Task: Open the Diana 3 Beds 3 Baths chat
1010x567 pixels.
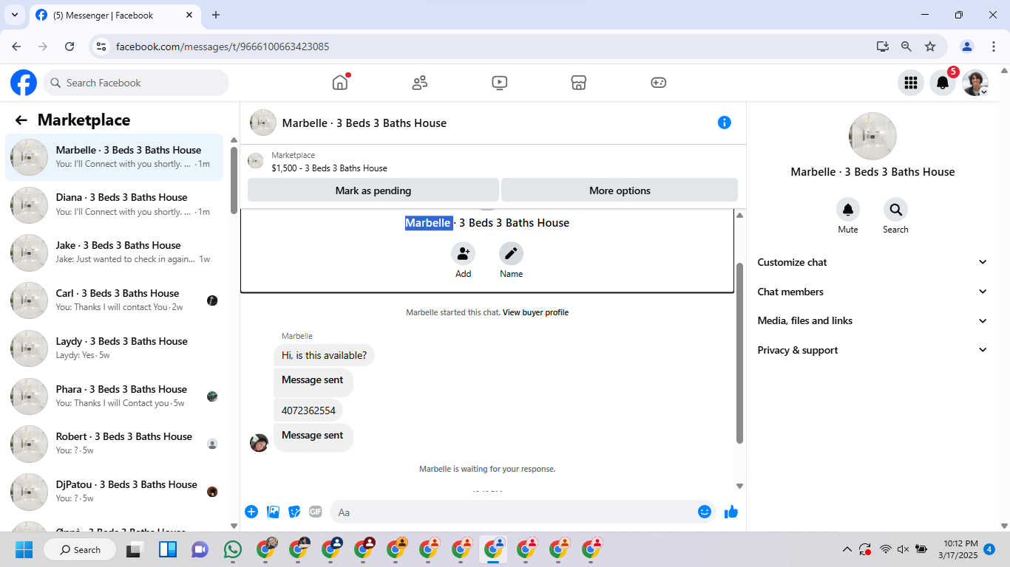Action: pos(115,205)
